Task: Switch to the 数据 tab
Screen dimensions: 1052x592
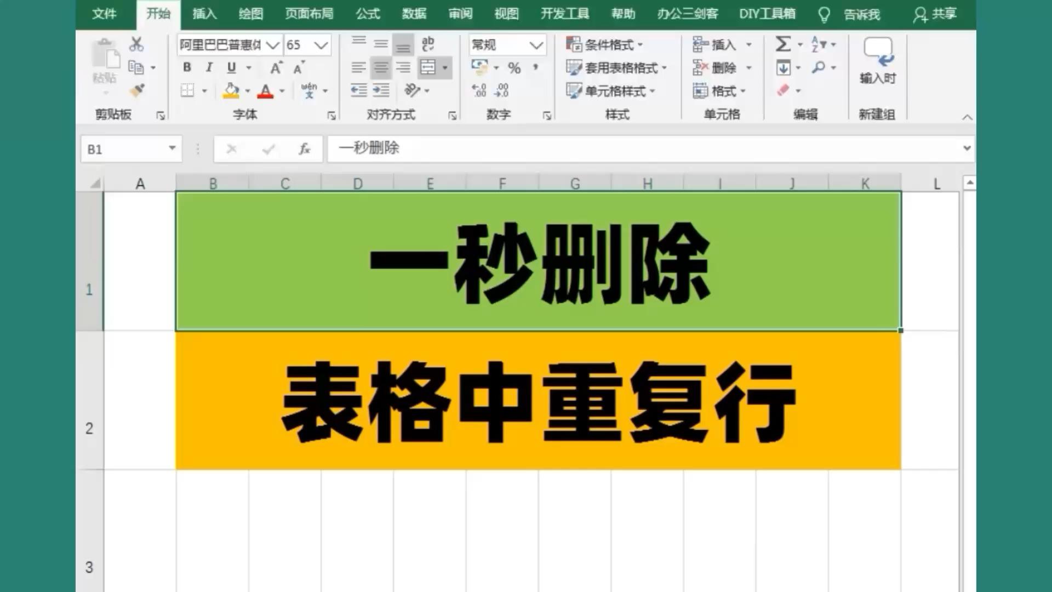Action: click(414, 14)
